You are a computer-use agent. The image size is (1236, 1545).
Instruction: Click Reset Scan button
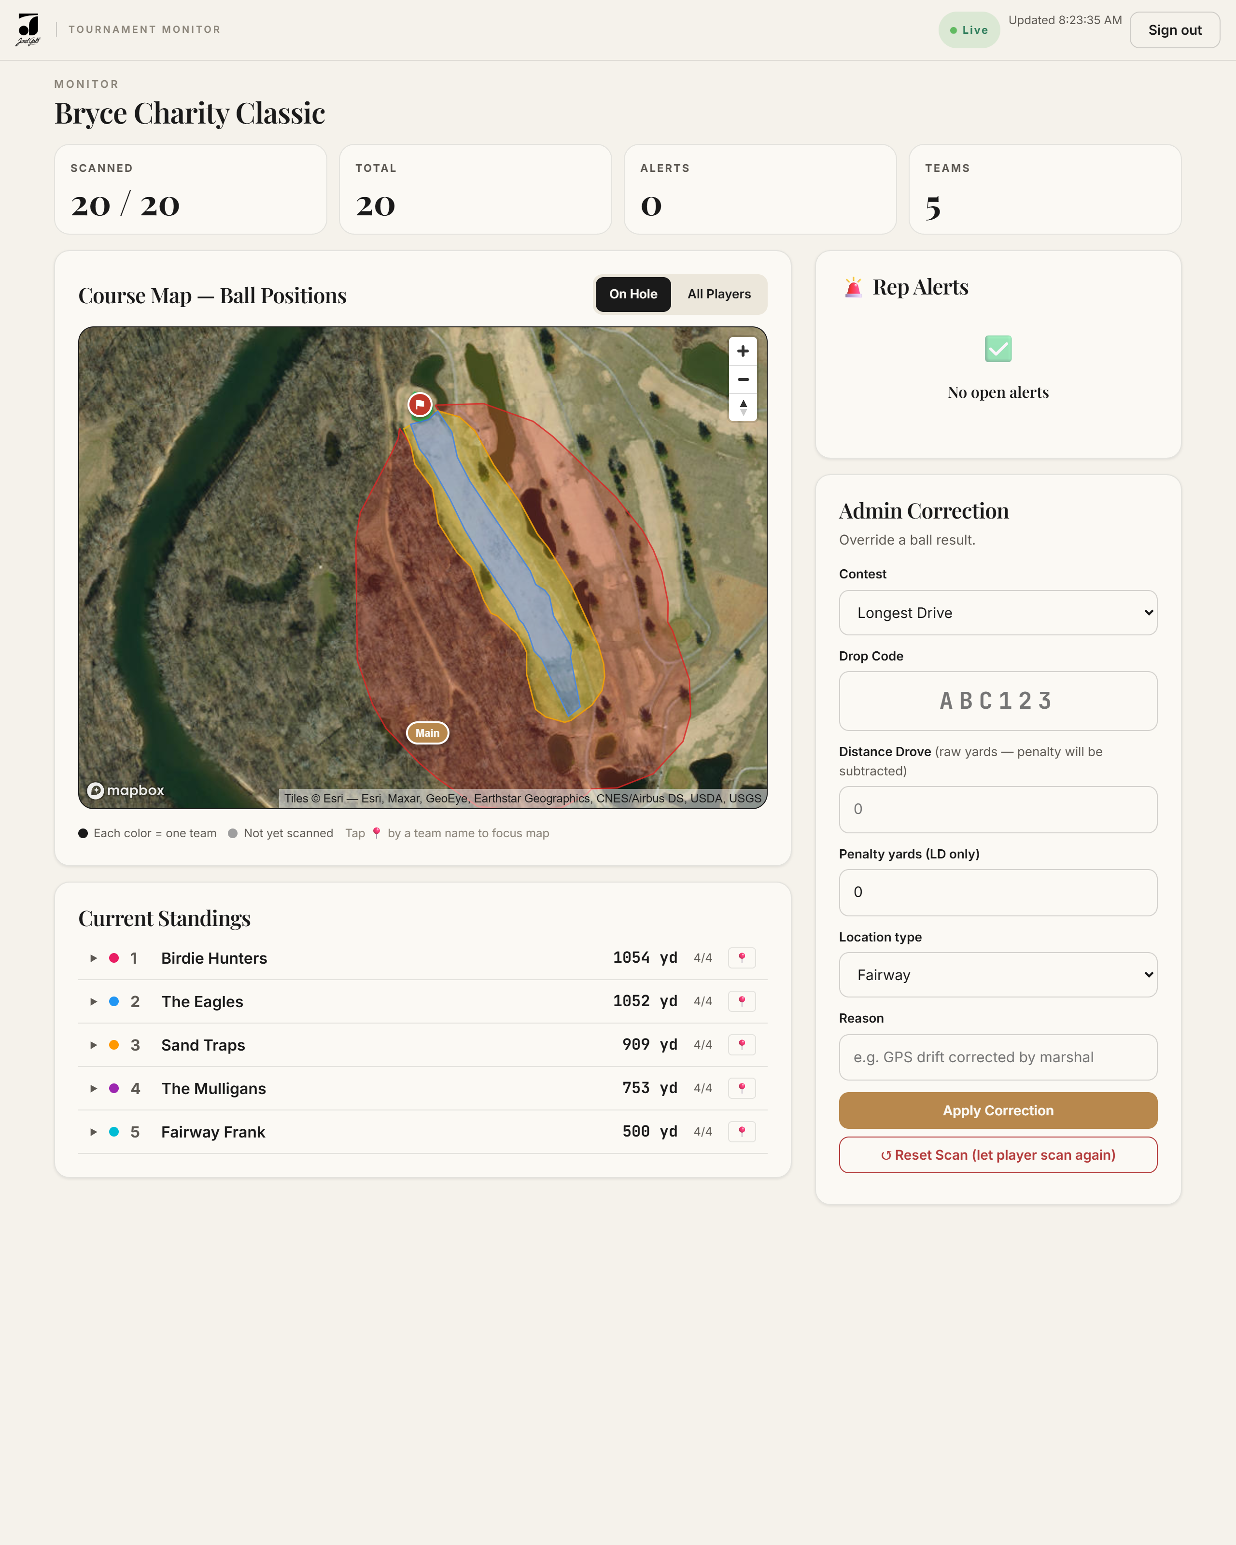[998, 1154]
